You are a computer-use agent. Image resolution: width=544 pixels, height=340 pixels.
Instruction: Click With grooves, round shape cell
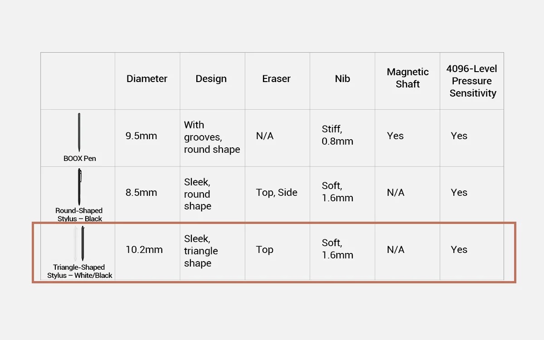212,137
